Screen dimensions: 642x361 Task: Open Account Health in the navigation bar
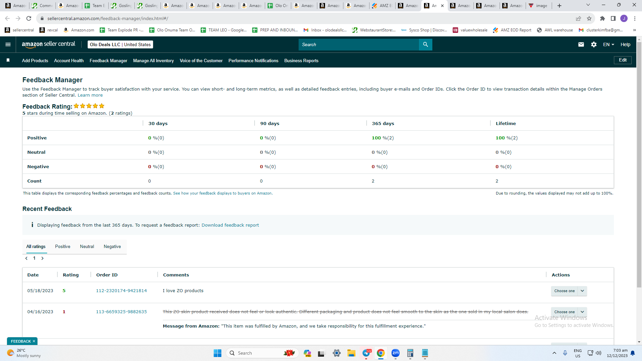point(69,61)
